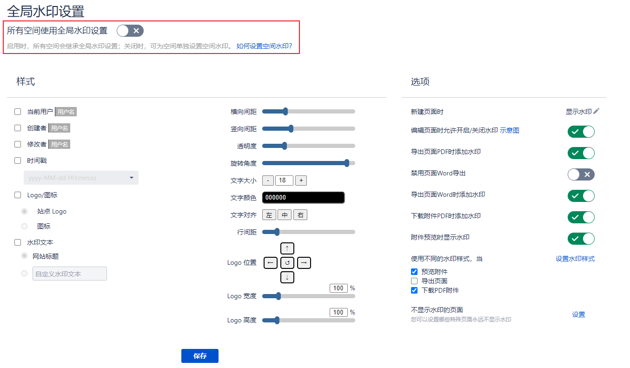The width and height of the screenshot is (630, 368).
Task: Check the 当前用户 checkbox
Action: point(18,112)
